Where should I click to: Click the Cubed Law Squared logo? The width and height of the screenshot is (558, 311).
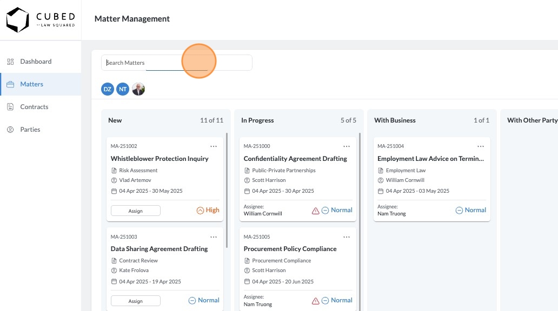[41, 19]
